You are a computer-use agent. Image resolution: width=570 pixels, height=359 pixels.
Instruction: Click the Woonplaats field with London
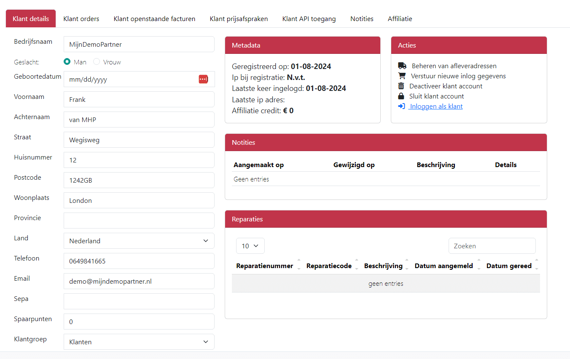[x=139, y=201]
